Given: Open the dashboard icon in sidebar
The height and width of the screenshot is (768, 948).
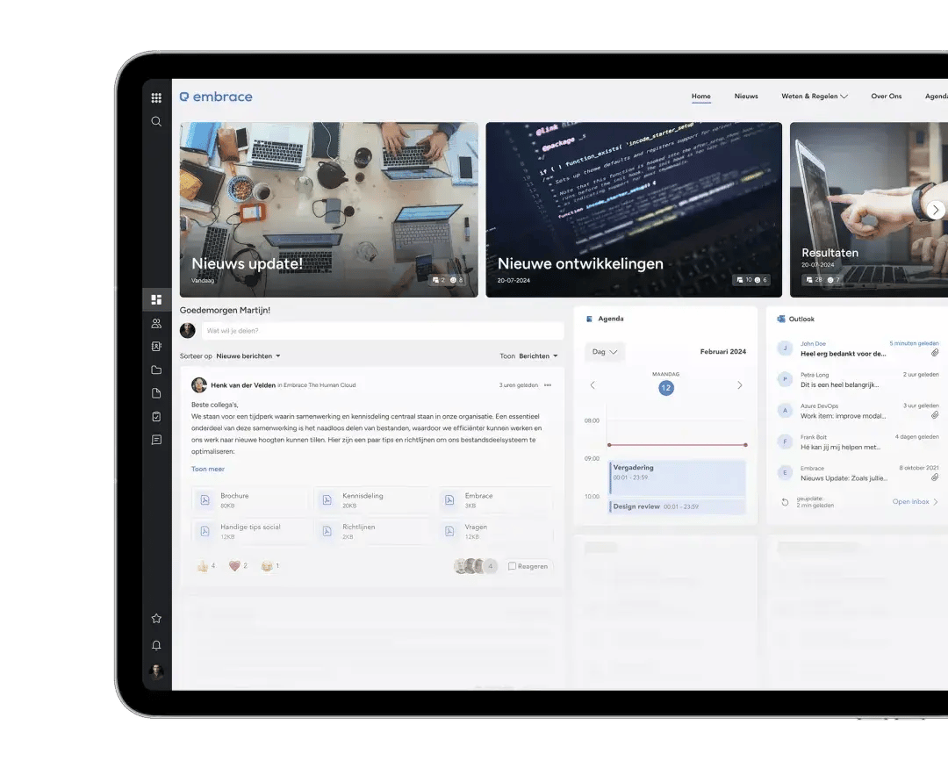Looking at the screenshot, I should (156, 300).
